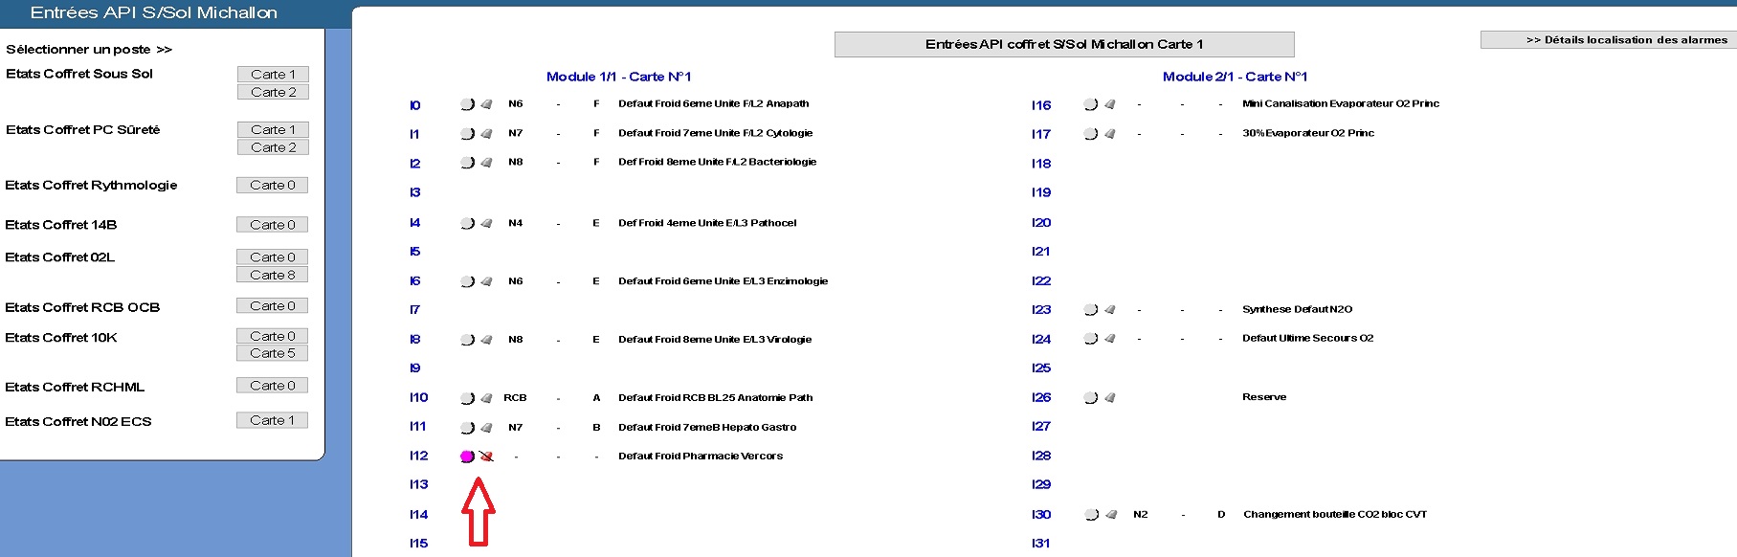Click the crossed-out bell icon on row I12

(486, 457)
